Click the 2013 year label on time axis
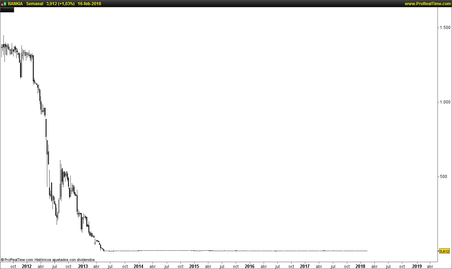The width and height of the screenshot is (452, 269). [83, 266]
